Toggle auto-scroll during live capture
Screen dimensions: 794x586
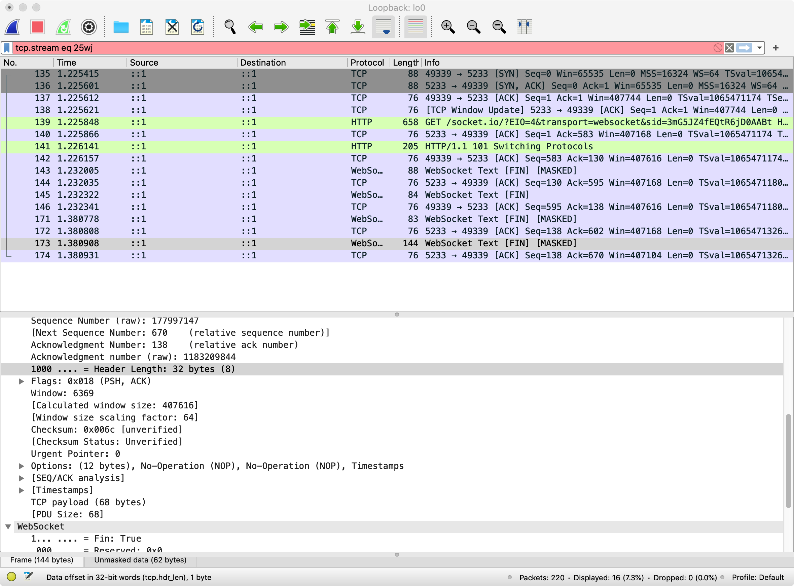384,27
